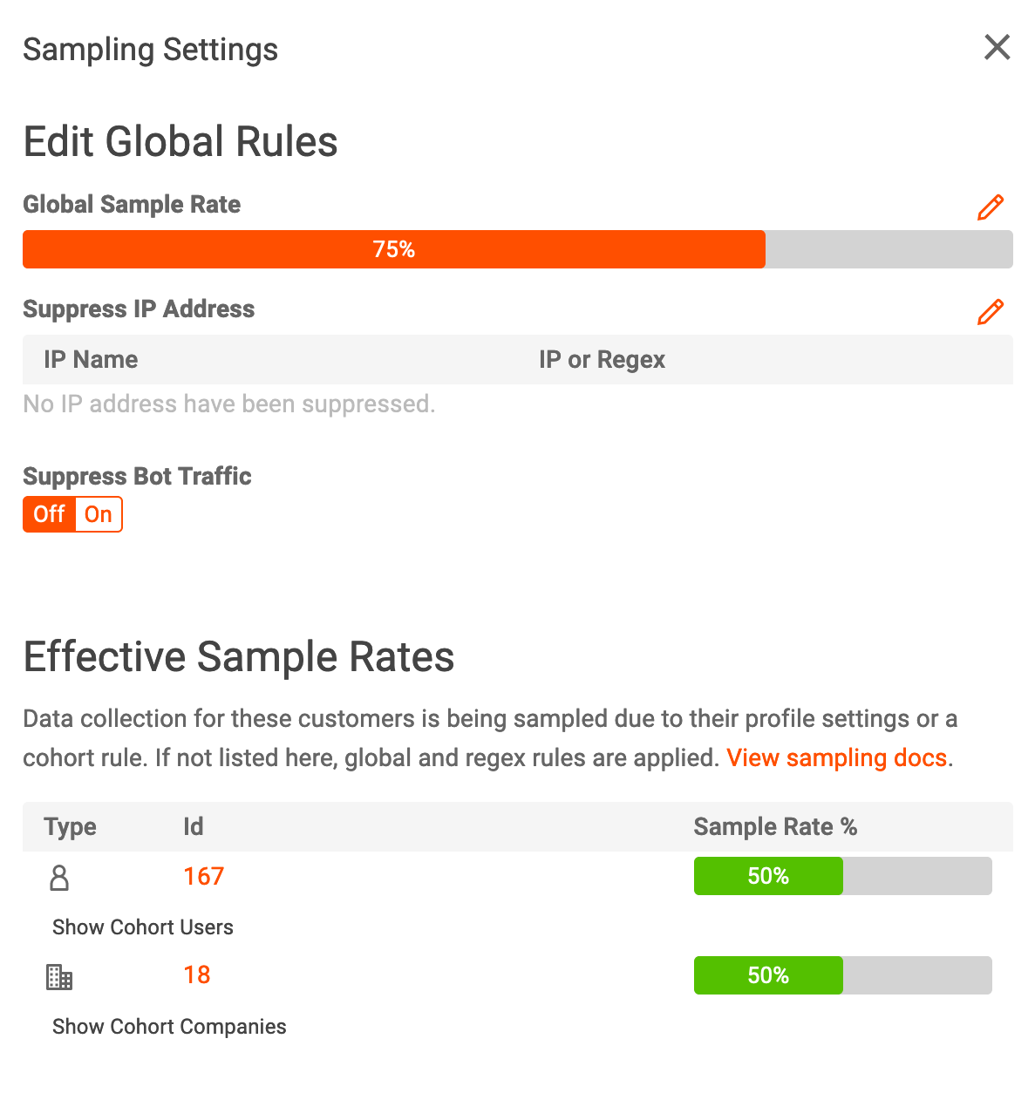
Task: Toggle the Suppress Bot Traffic switch
Action: point(72,514)
